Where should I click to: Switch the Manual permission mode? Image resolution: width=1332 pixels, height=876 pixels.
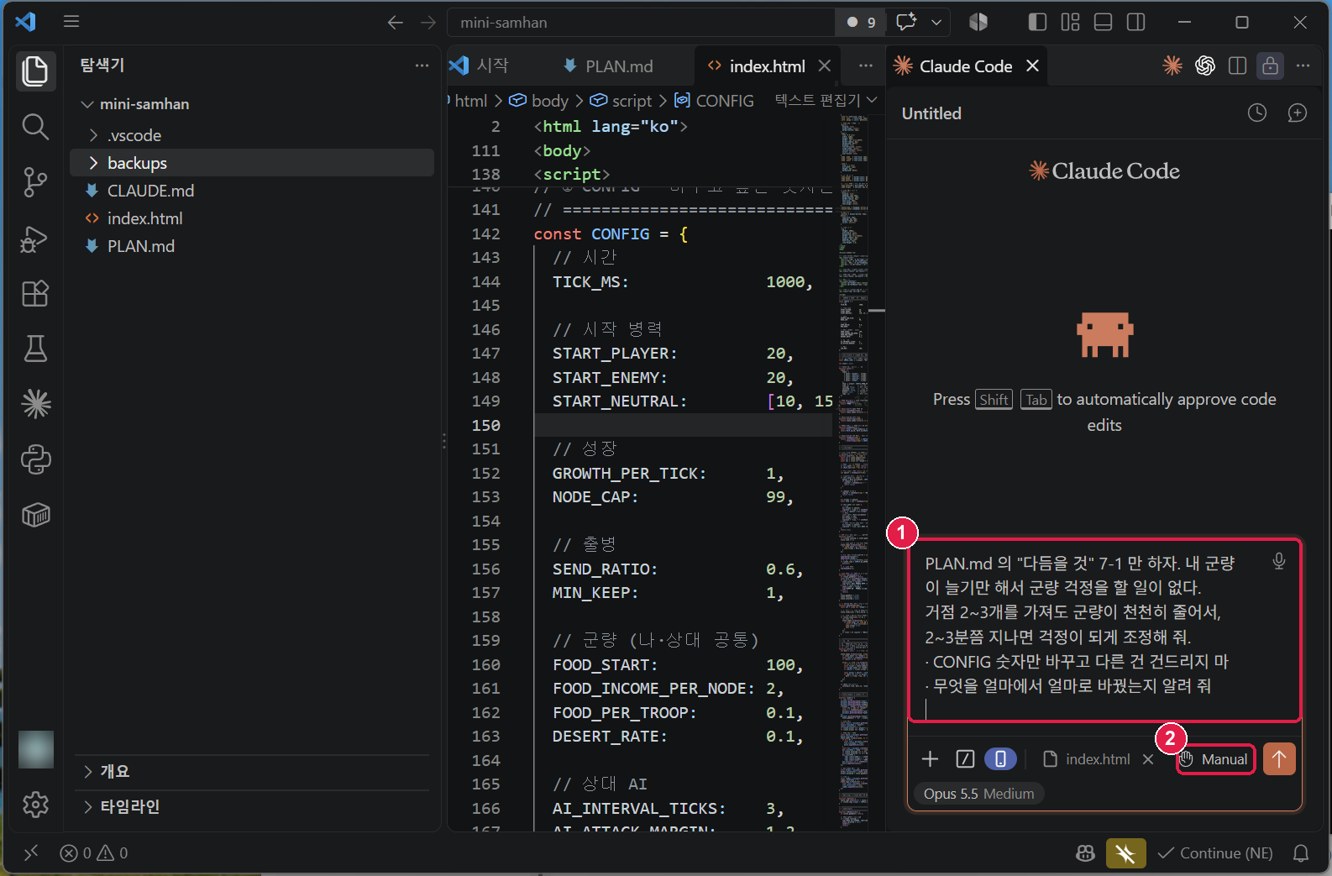(x=1215, y=759)
